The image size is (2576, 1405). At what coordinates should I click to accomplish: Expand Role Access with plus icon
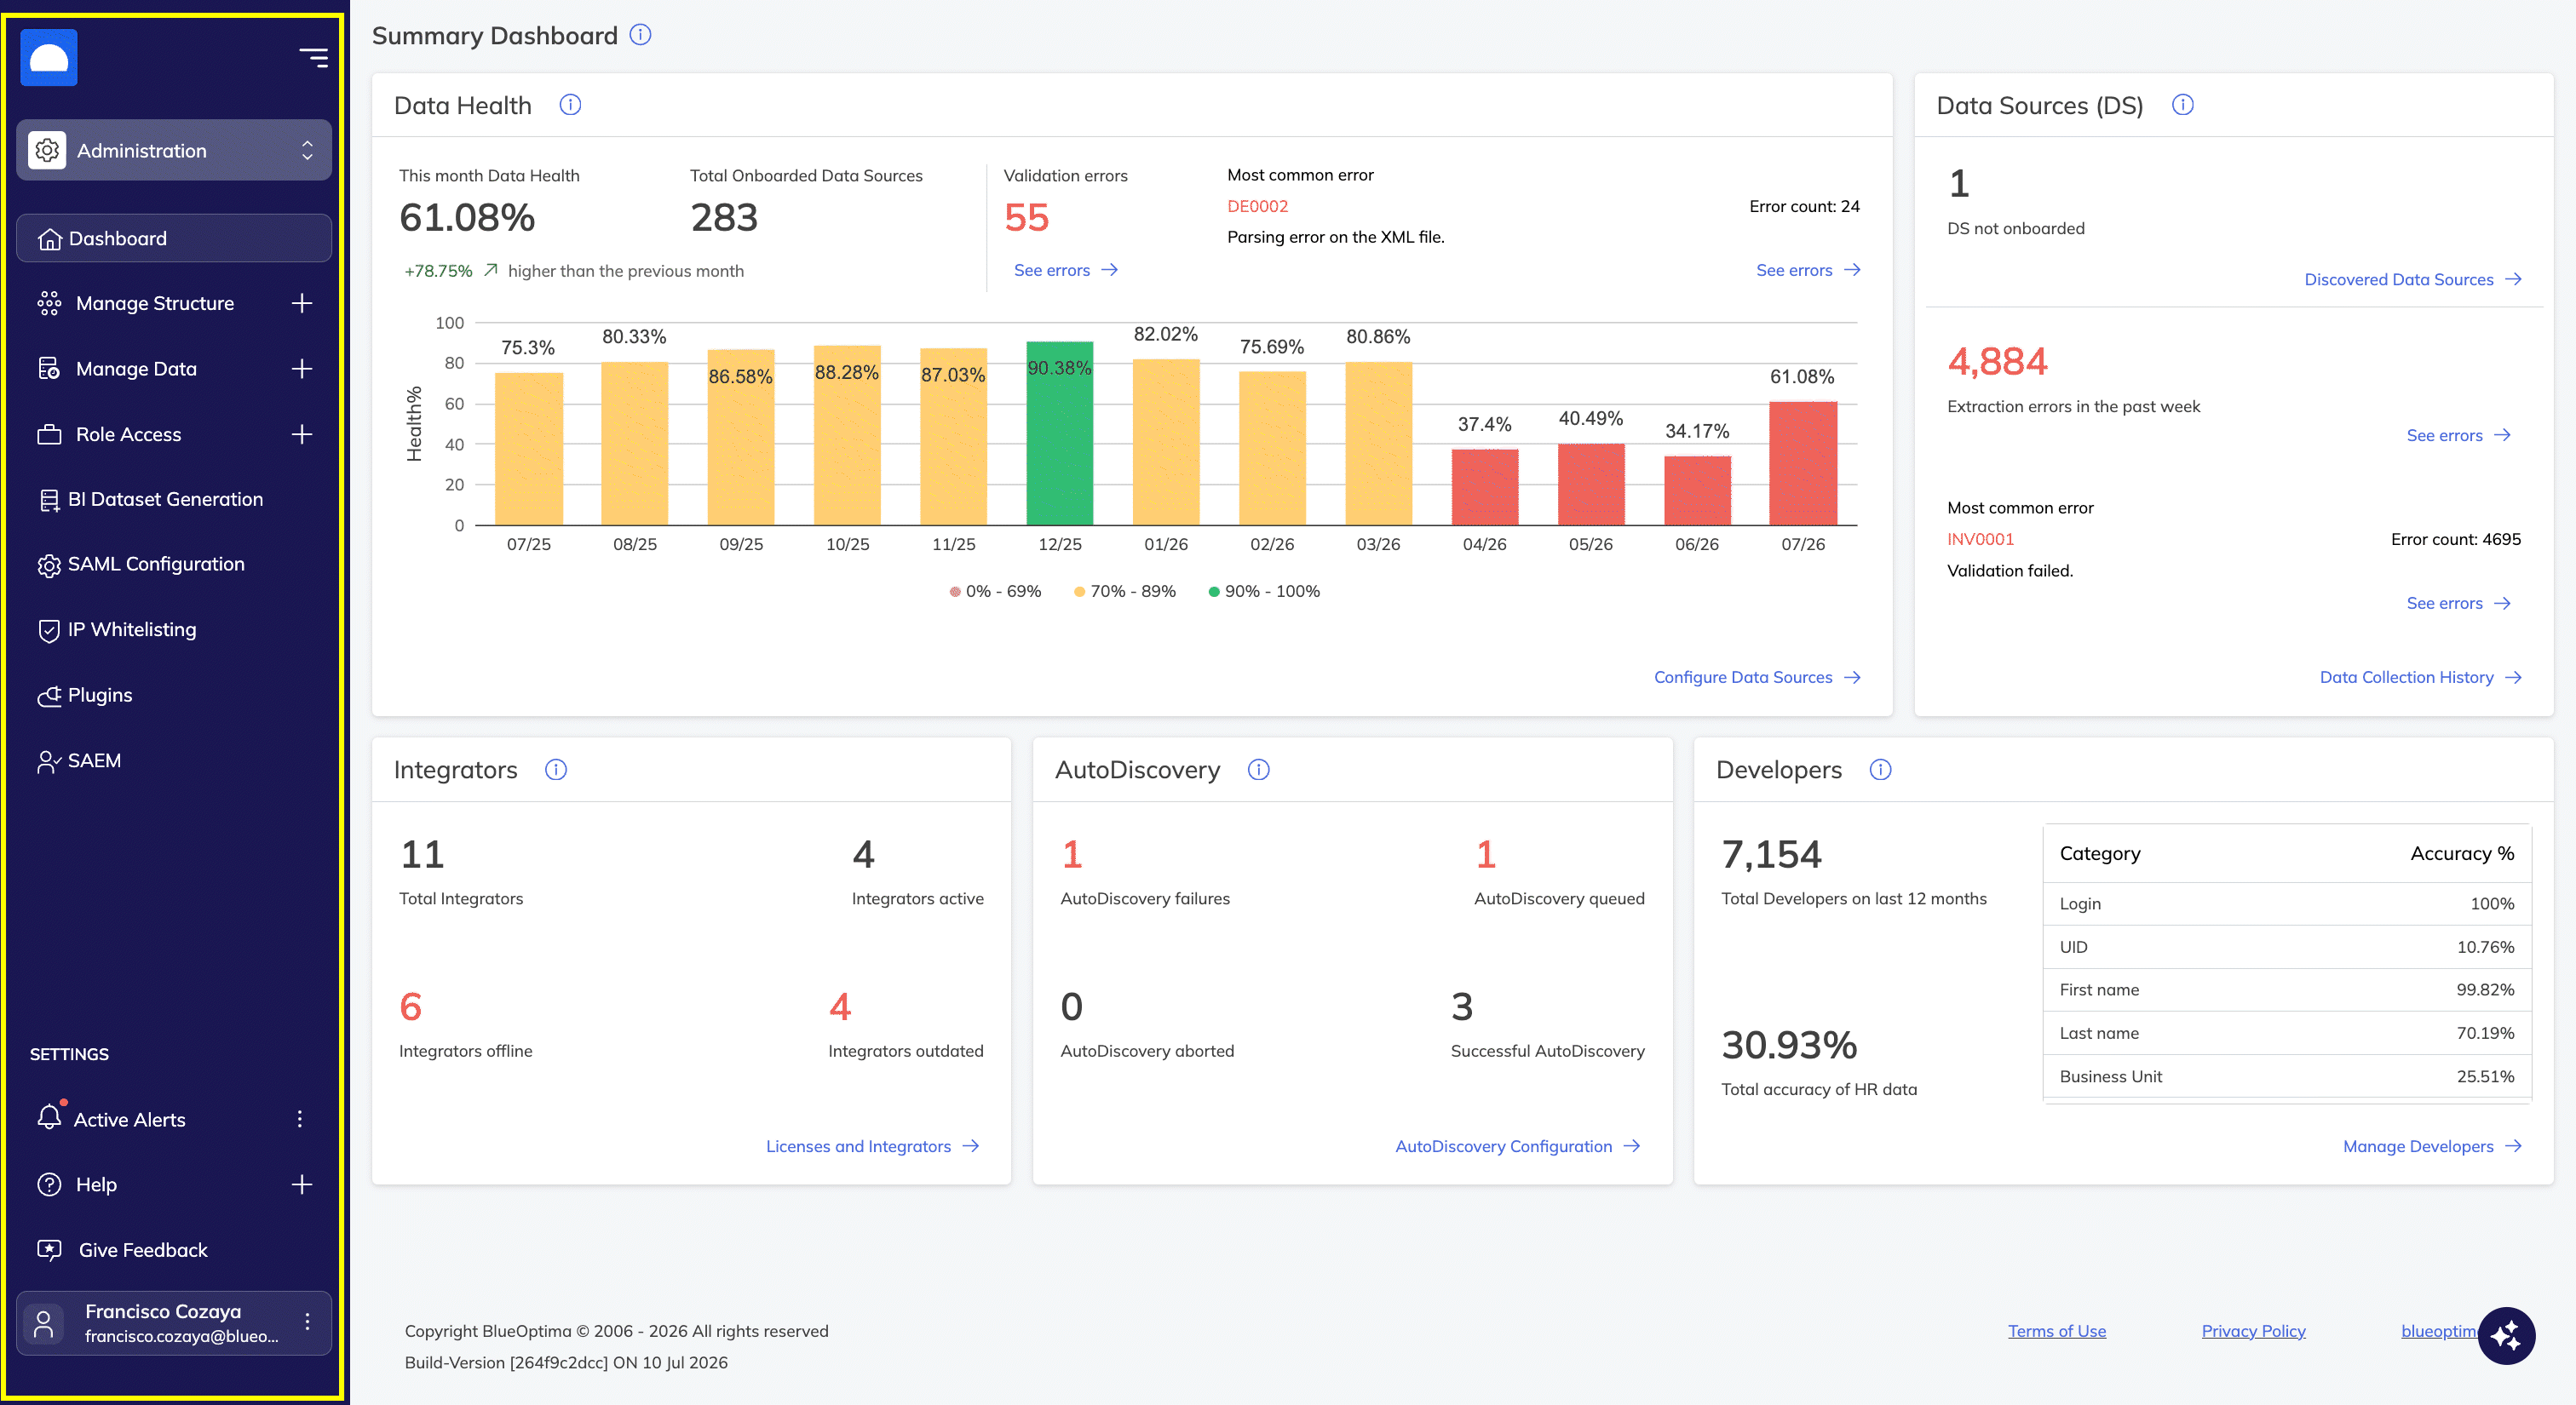pyautogui.click(x=301, y=433)
